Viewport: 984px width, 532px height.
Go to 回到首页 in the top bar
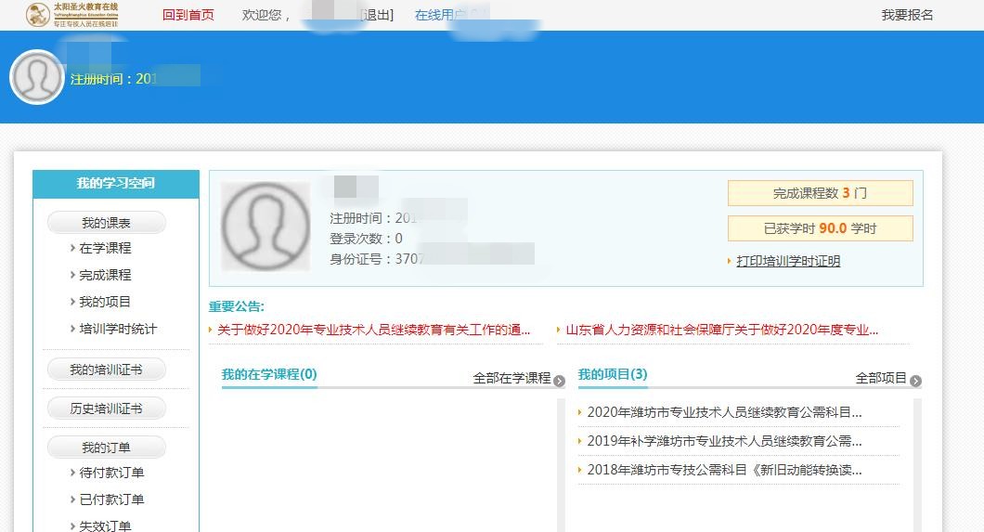click(188, 15)
